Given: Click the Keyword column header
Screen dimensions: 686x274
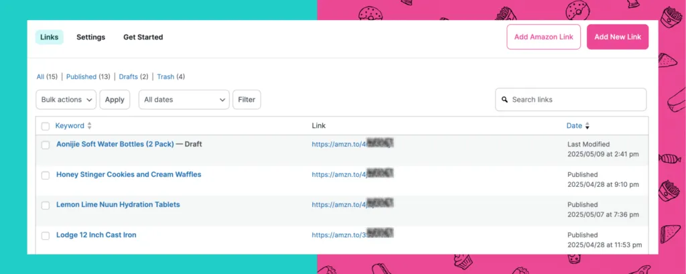Looking at the screenshot, I should point(70,126).
